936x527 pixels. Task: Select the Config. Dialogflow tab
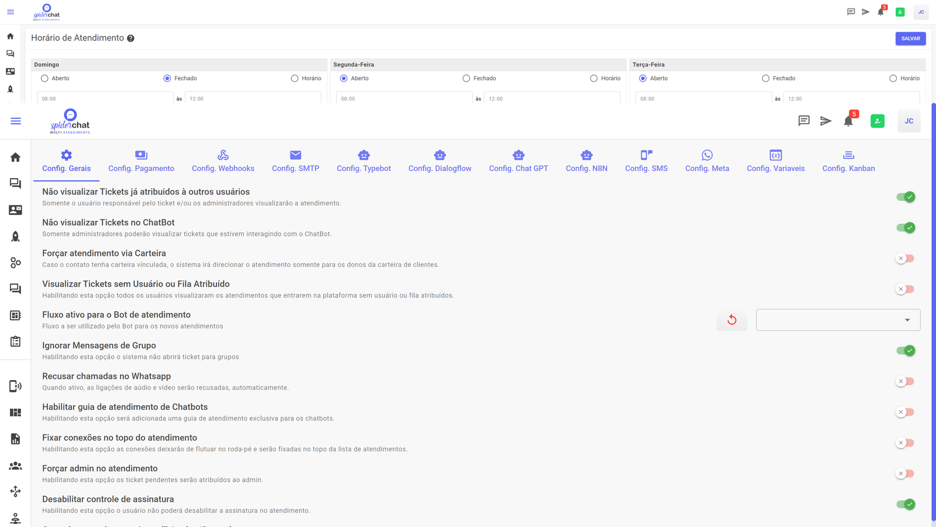pyautogui.click(x=440, y=161)
